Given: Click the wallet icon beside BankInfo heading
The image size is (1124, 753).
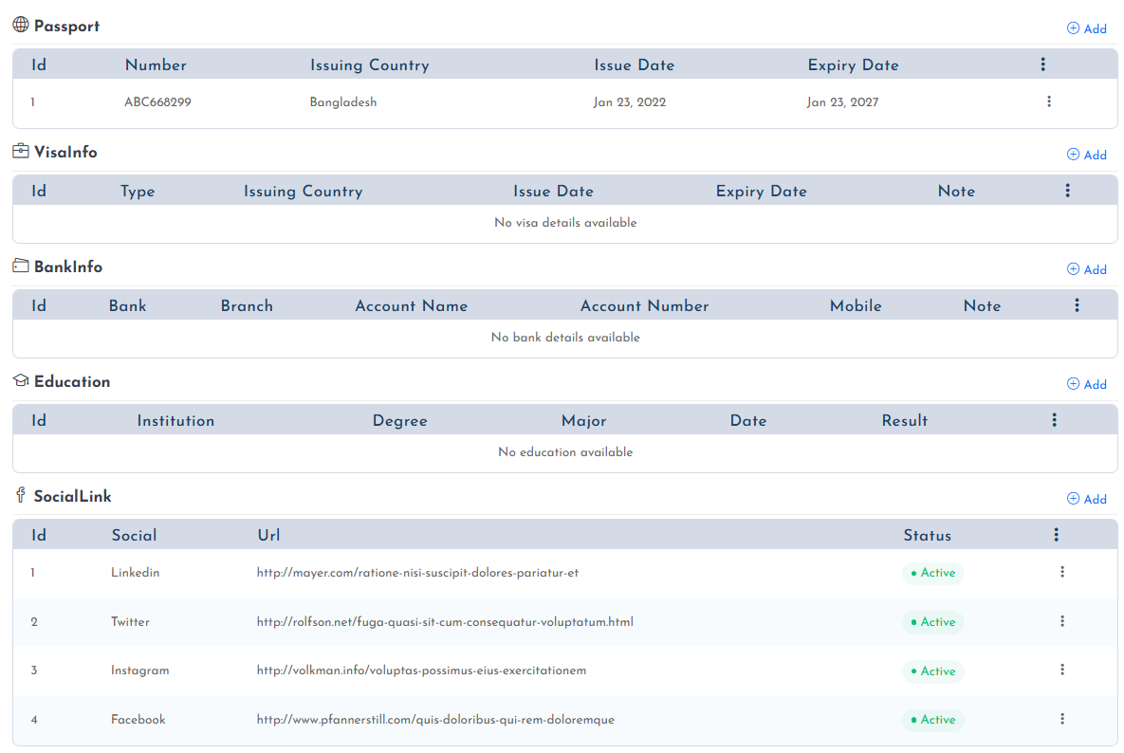Looking at the screenshot, I should [x=18, y=266].
